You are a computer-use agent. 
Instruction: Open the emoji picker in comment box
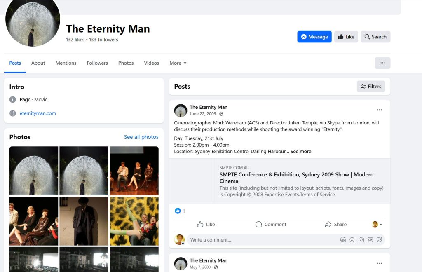click(x=352, y=240)
